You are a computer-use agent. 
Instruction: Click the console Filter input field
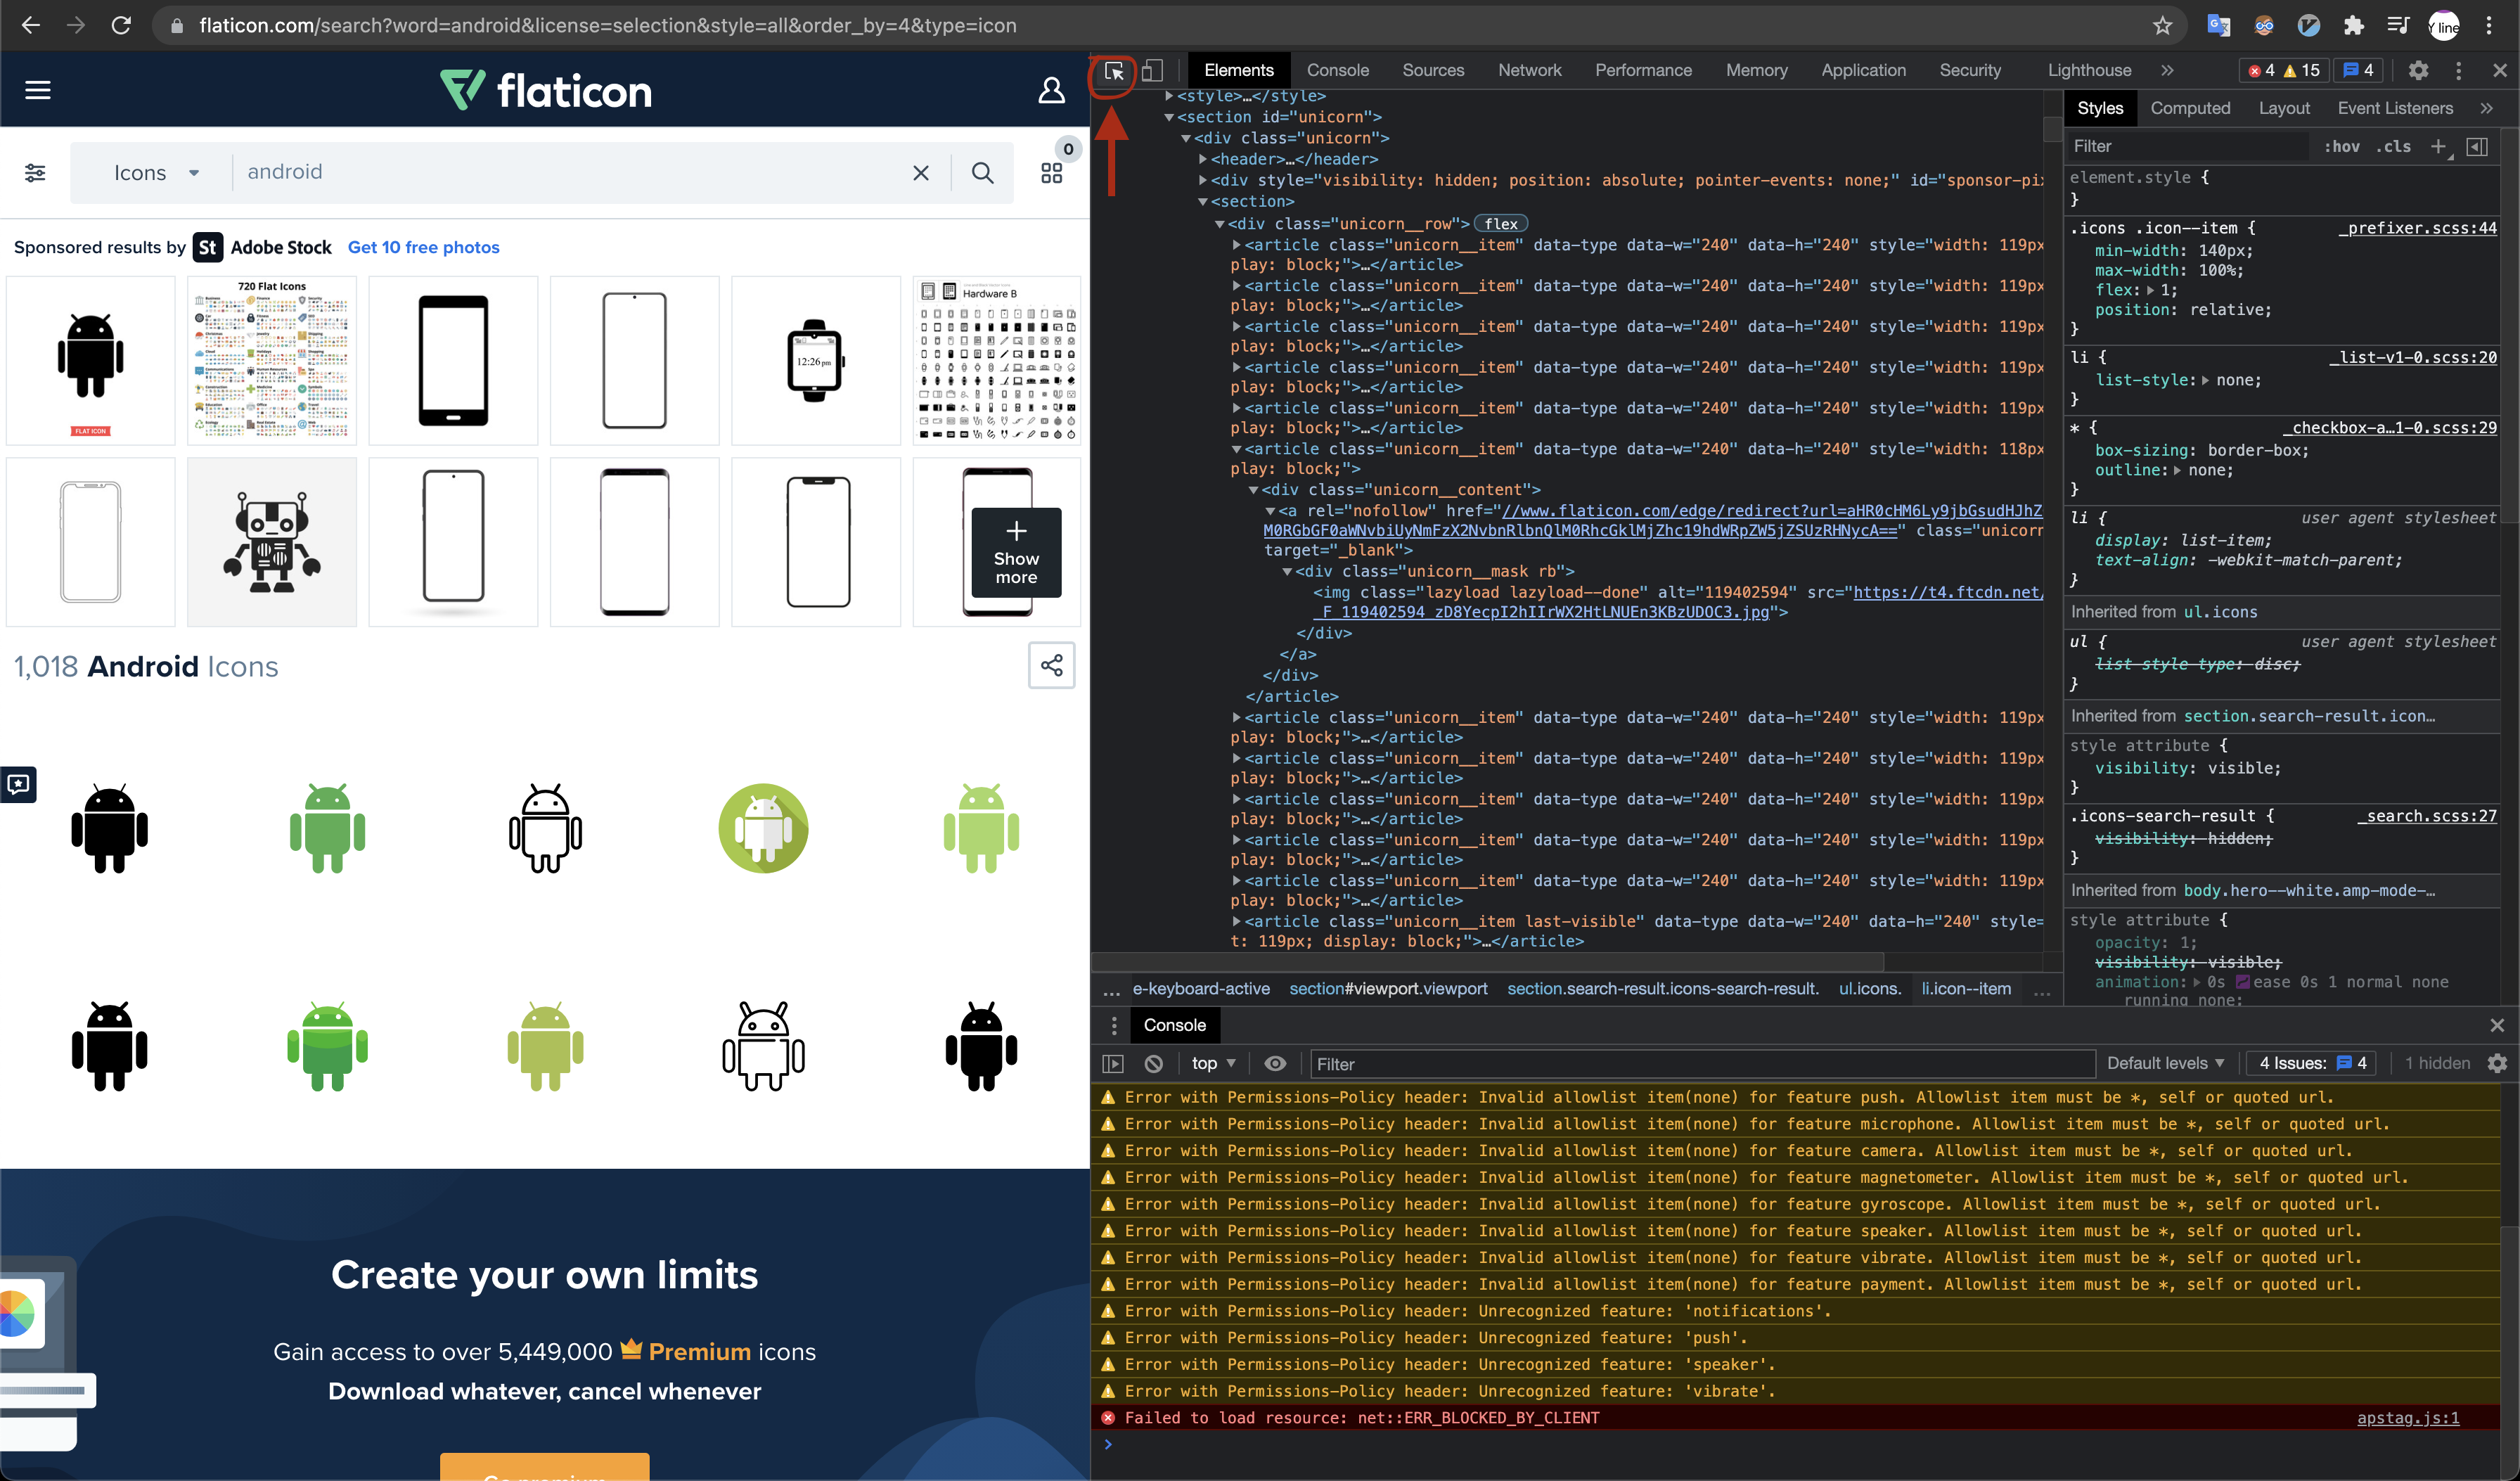1700,1064
